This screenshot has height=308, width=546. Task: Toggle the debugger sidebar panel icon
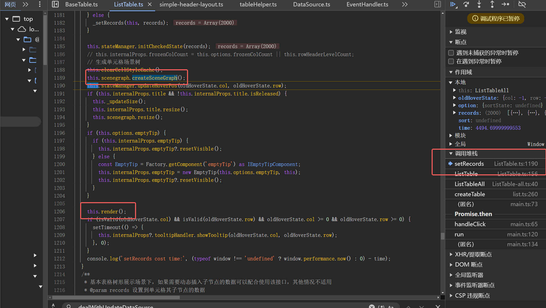tap(437, 4)
